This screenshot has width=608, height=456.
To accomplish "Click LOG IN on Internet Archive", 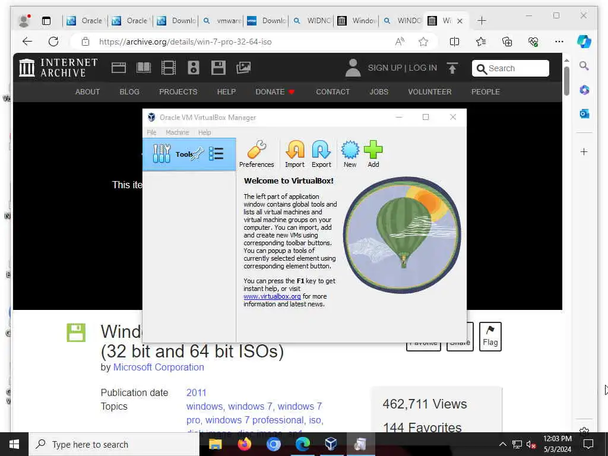I will (x=423, y=68).
